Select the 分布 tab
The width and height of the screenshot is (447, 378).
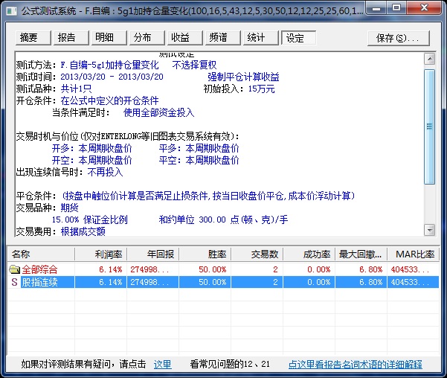click(x=147, y=38)
